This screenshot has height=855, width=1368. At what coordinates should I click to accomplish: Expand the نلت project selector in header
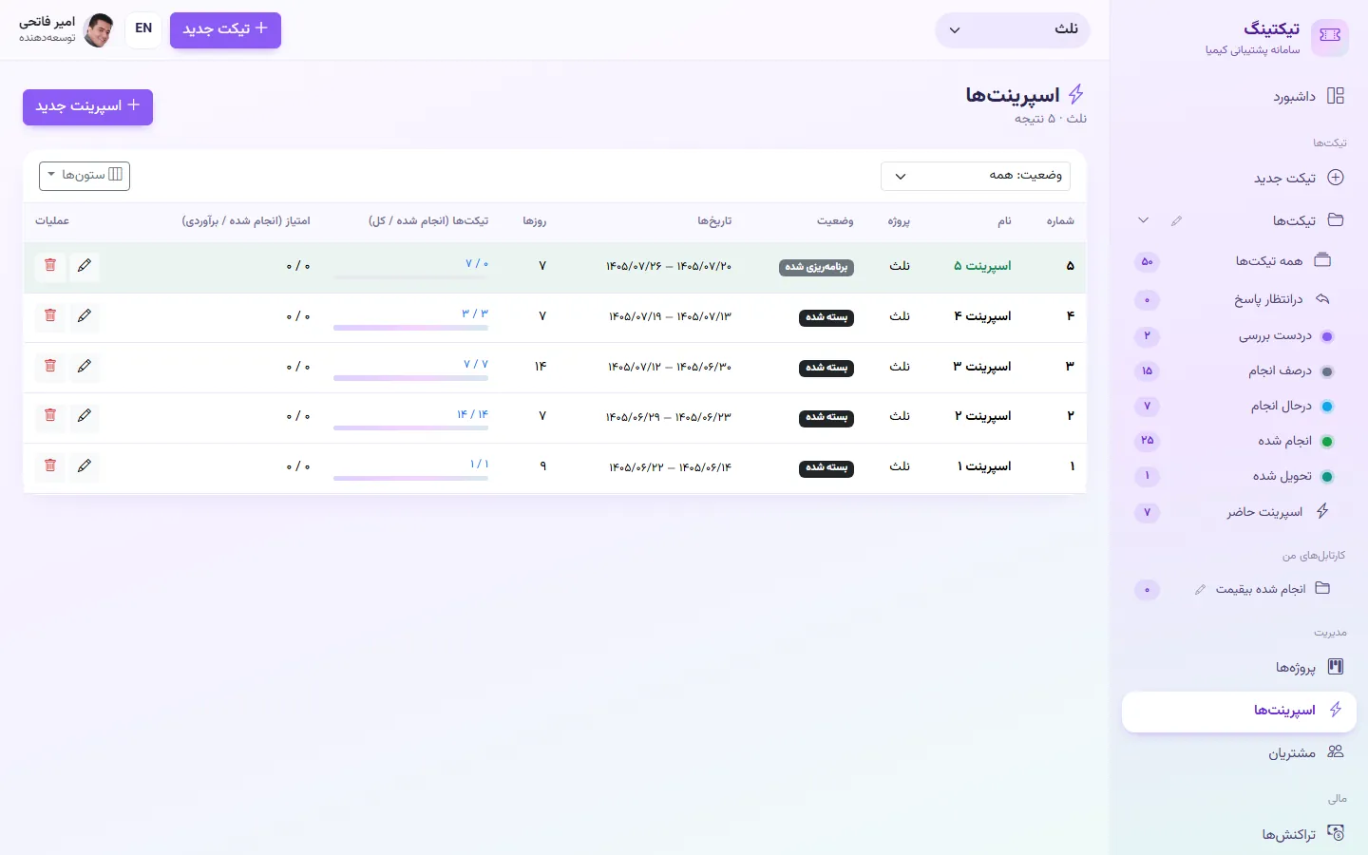pyautogui.click(x=1013, y=30)
